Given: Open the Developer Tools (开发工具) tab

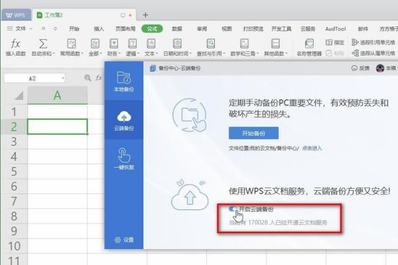Looking at the screenshot, I should (x=281, y=29).
